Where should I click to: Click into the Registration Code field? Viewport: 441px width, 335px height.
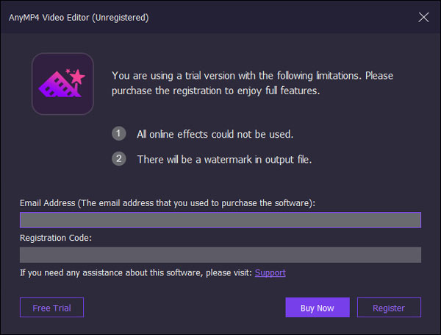[220, 255]
